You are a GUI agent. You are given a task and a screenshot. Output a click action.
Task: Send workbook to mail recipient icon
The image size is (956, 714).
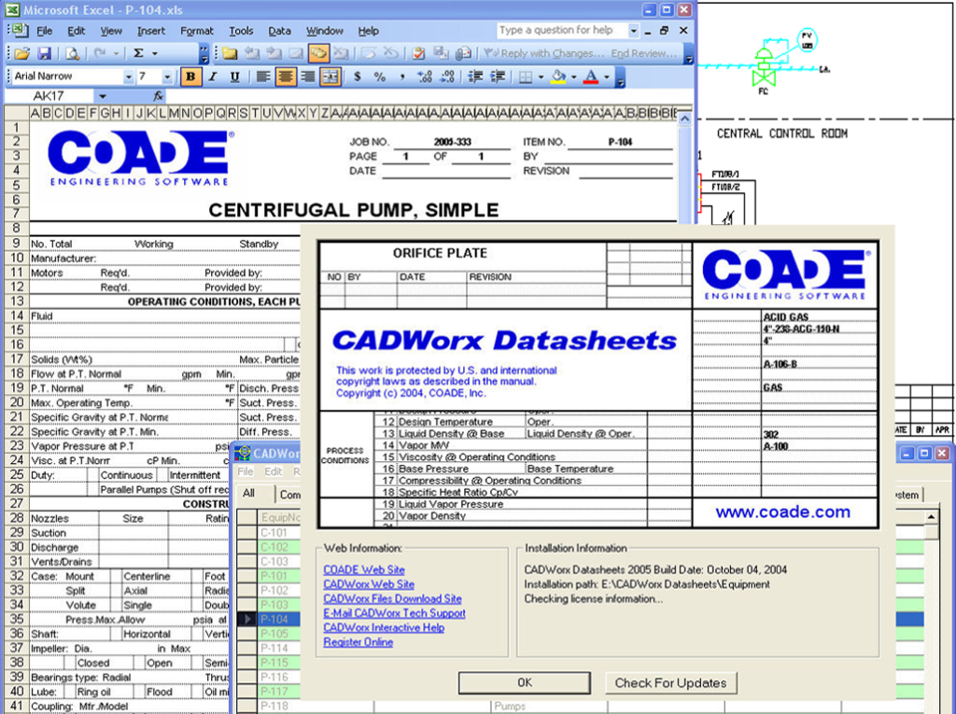coord(463,53)
